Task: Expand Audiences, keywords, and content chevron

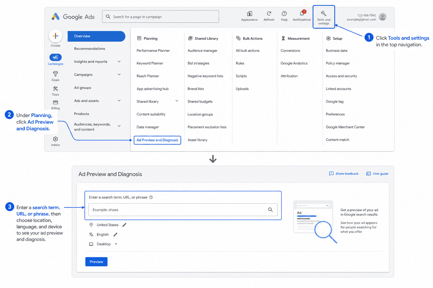Action: pos(119,126)
